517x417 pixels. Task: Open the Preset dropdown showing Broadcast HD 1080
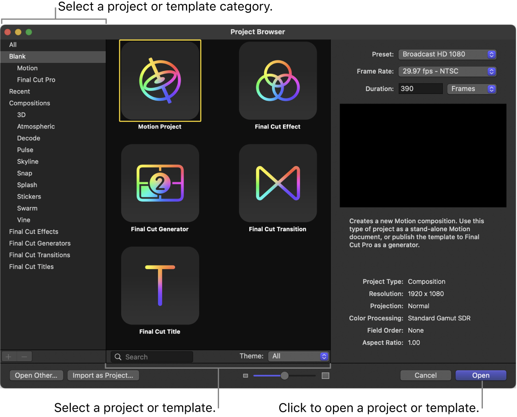click(447, 54)
